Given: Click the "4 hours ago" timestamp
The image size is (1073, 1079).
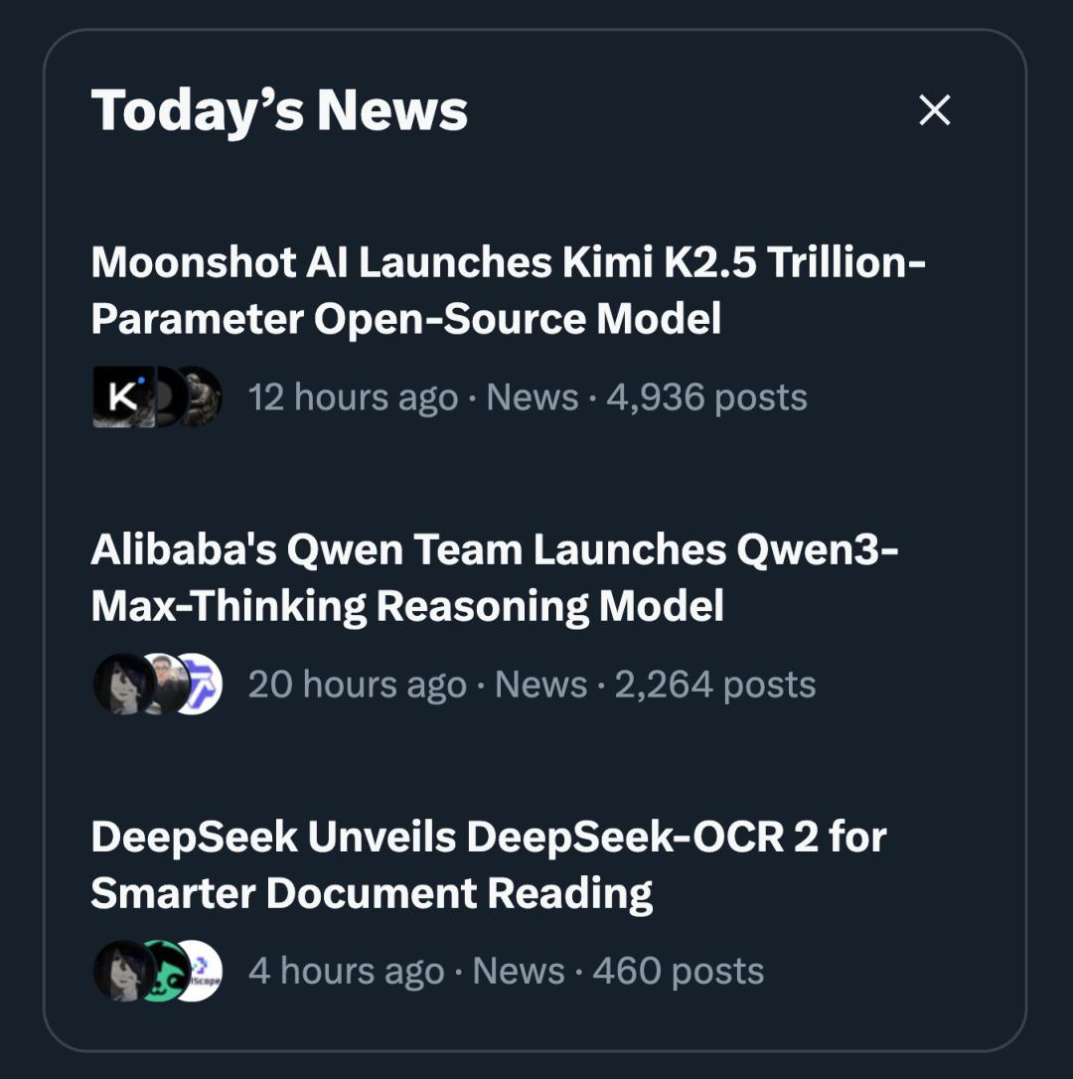Looking at the screenshot, I should [x=346, y=971].
